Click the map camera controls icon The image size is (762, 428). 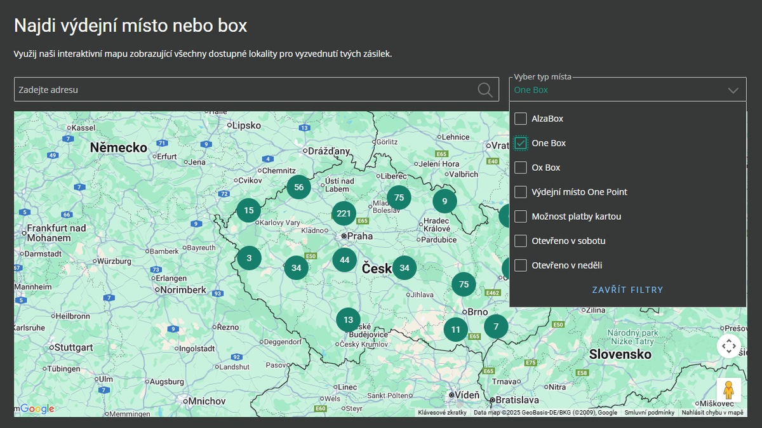click(728, 346)
